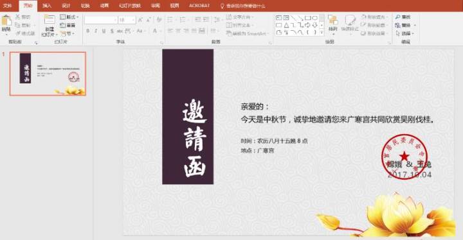Apply bulleted list formatting

pyautogui.click(x=170, y=20)
